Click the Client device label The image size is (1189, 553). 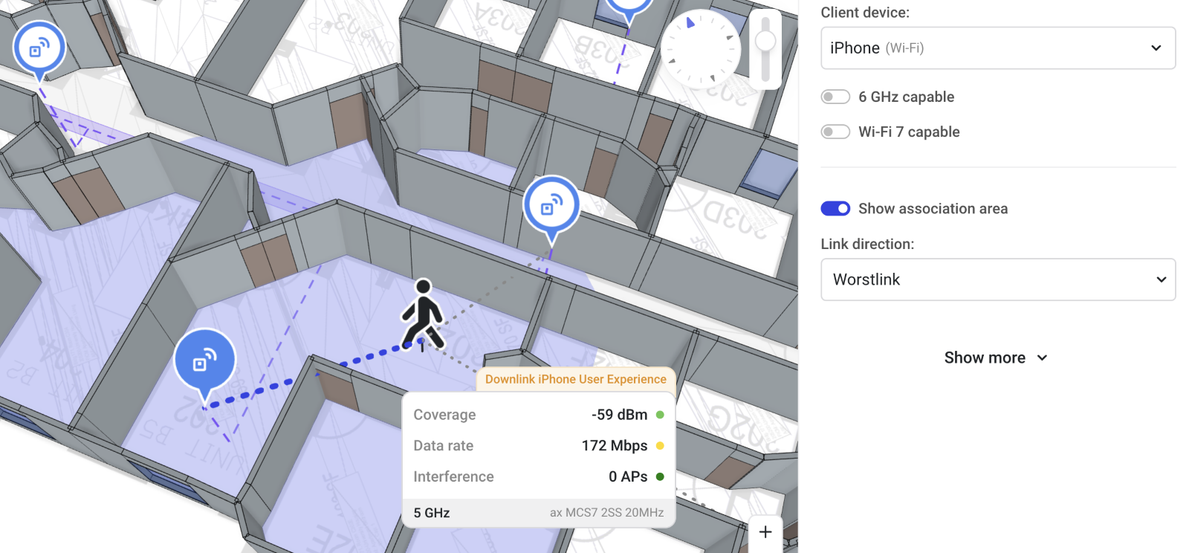865,13
